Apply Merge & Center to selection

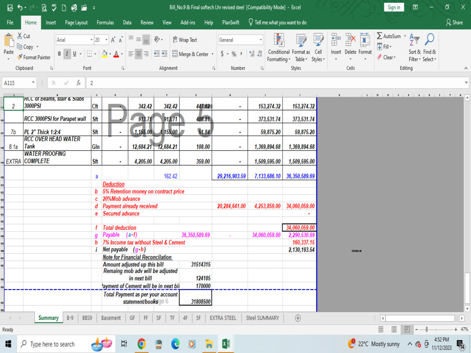point(190,54)
